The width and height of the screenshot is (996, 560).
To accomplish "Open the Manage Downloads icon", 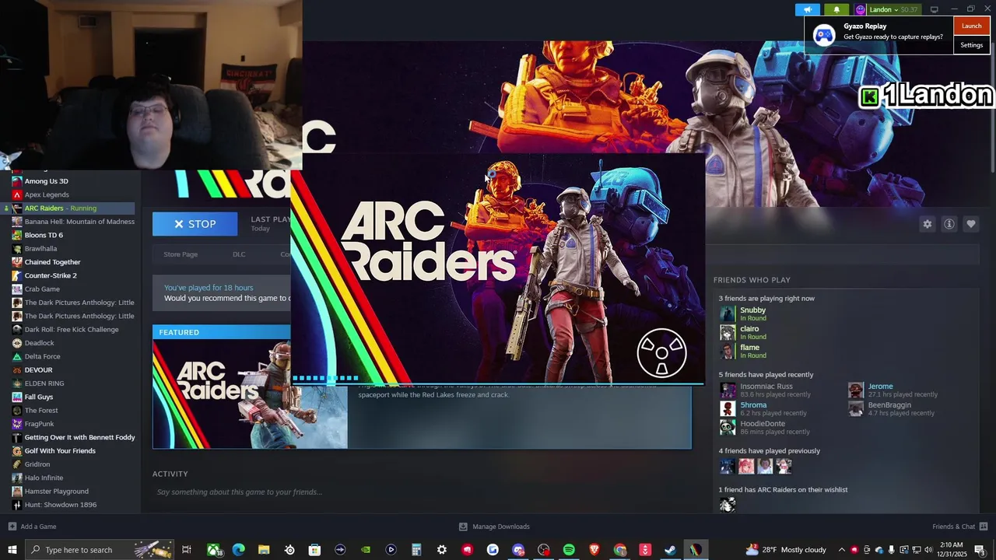I will (463, 527).
